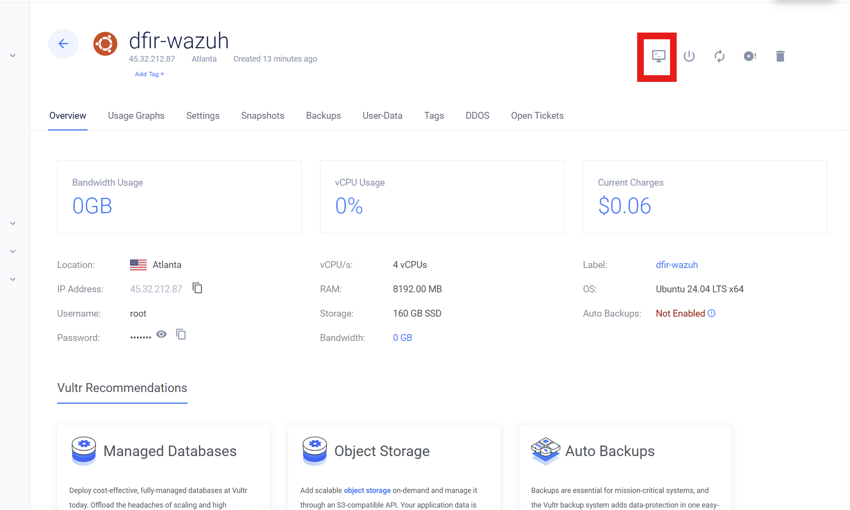Click the reinstall server disc icon
This screenshot has height=510, width=850.
(x=750, y=56)
